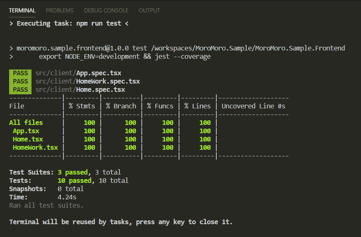This screenshot has height=237, width=361.
Task: Switch to the OUTPUT tab
Action: (x=149, y=10)
